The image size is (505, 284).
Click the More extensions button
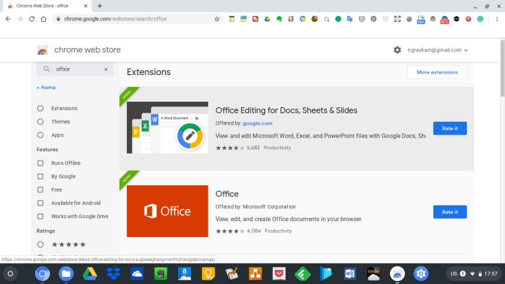437,72
